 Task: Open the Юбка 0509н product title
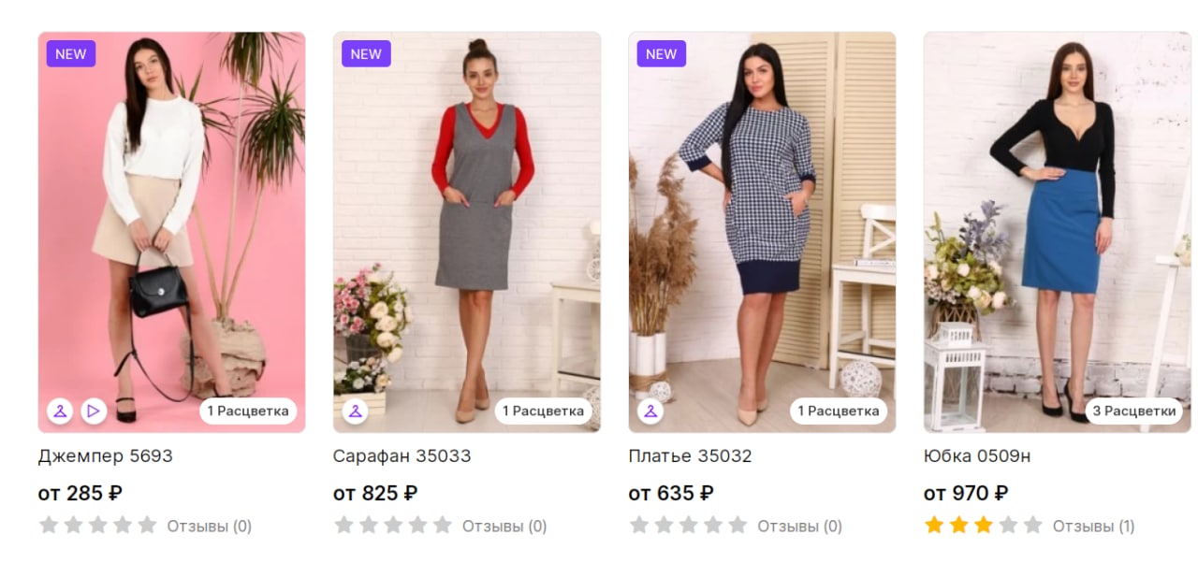coord(977,456)
